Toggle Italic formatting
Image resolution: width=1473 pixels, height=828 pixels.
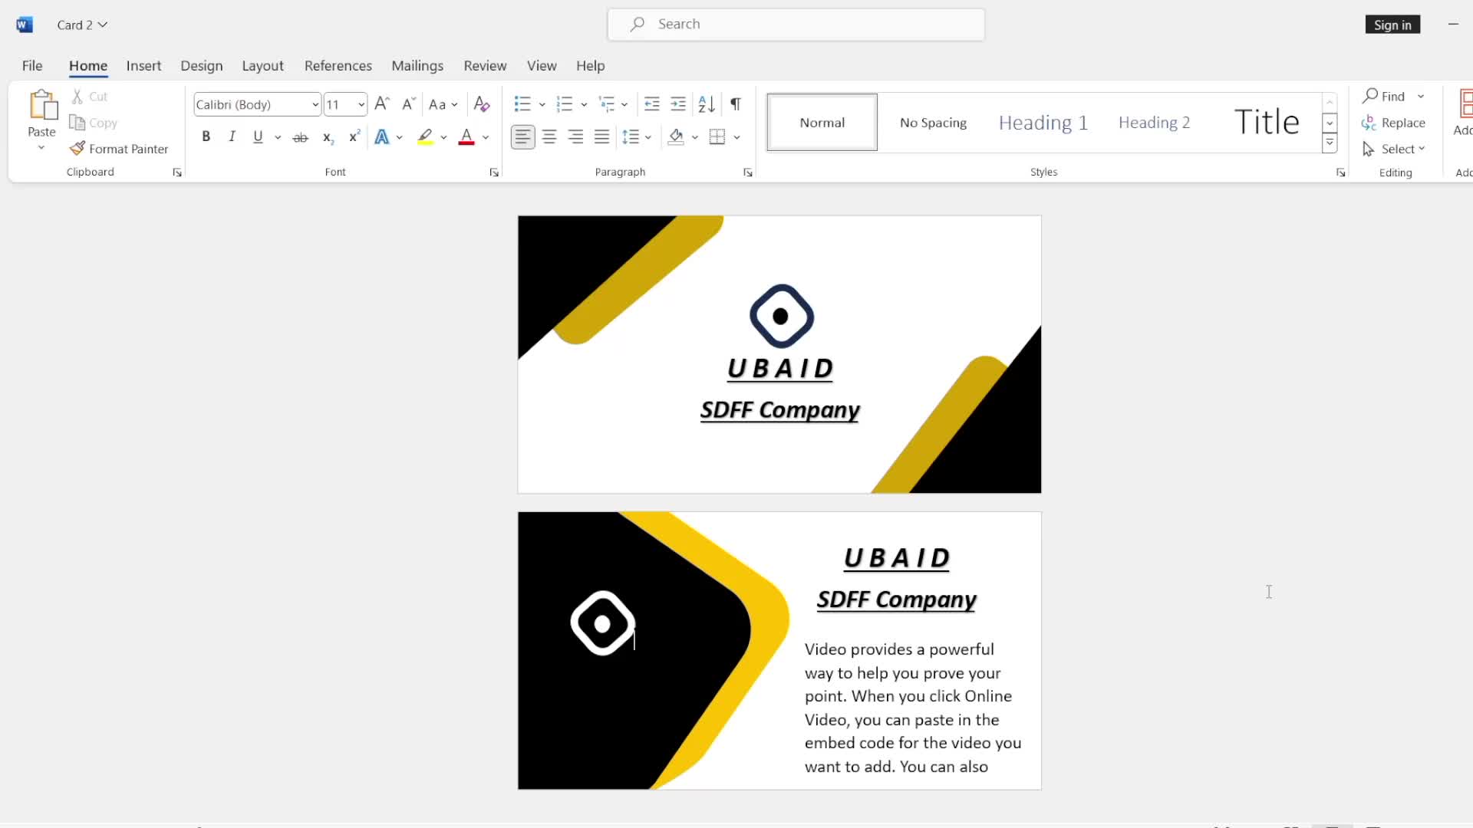[232, 137]
